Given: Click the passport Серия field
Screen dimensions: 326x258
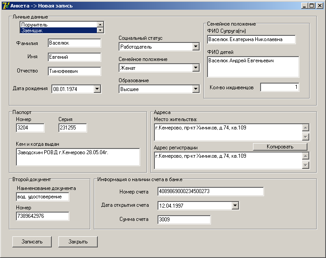Looking at the screenshot, I should pos(73,128).
